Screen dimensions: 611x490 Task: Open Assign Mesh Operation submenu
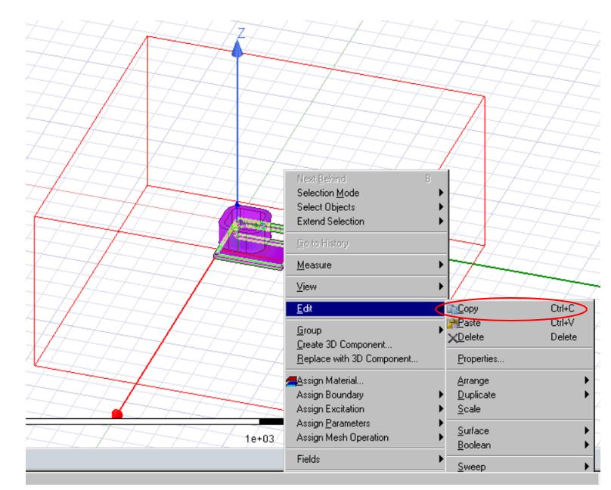pyautogui.click(x=365, y=438)
